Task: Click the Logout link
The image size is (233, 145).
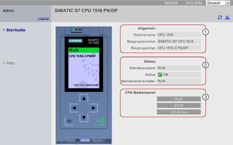Action: 43,18
